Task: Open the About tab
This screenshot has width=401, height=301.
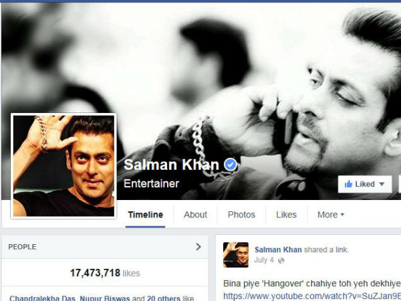Action: [x=195, y=215]
